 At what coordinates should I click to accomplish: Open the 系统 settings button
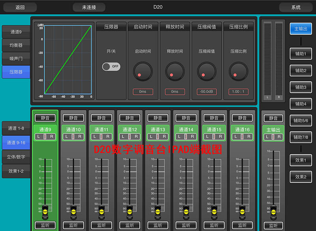pos(295,7)
